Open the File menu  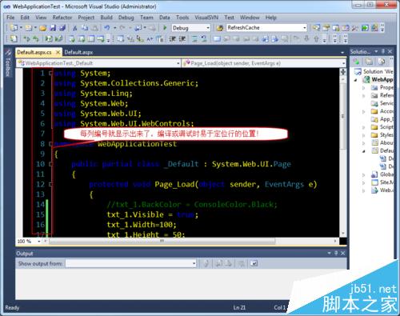pyautogui.click(x=10, y=18)
